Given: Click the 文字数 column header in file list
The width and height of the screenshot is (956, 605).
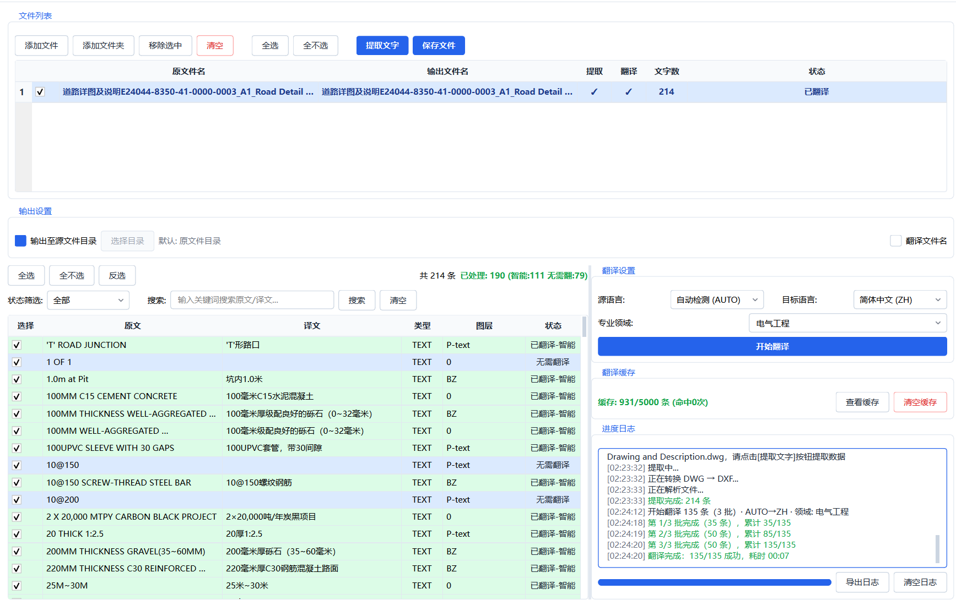Looking at the screenshot, I should (x=667, y=72).
